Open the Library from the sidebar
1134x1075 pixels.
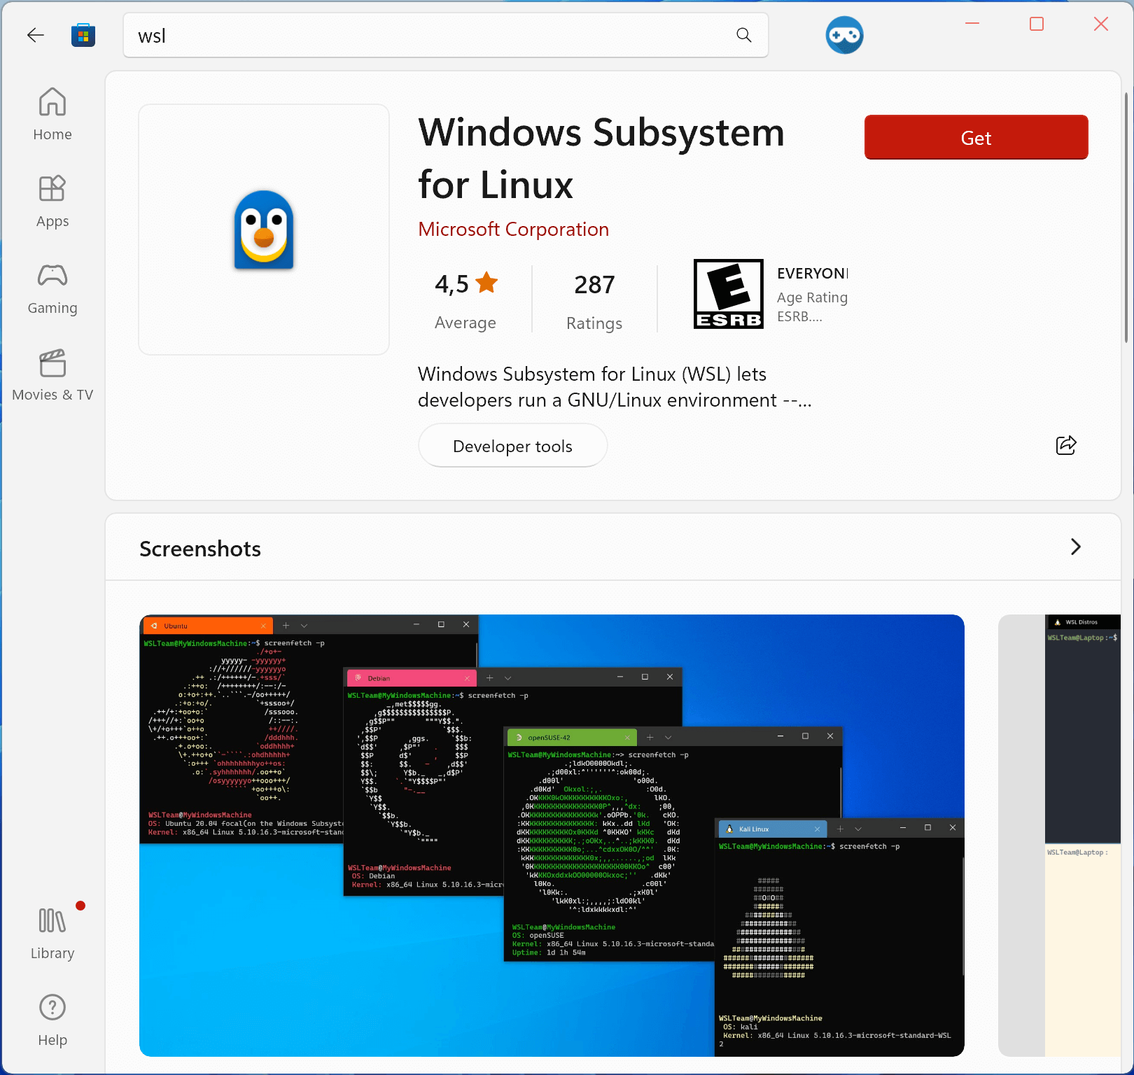[52, 932]
